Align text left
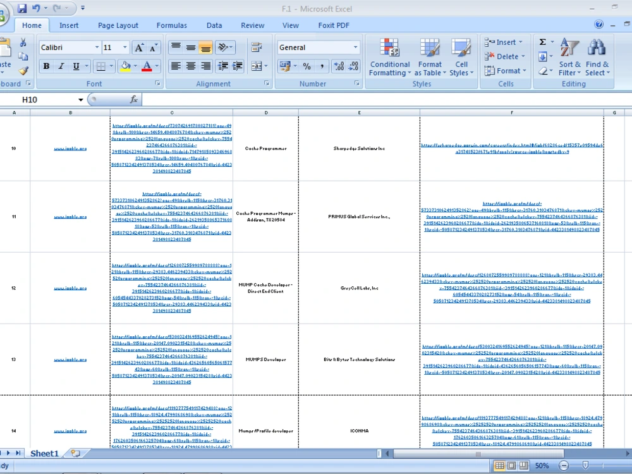Viewport: 632px width, 474px height. [176, 66]
